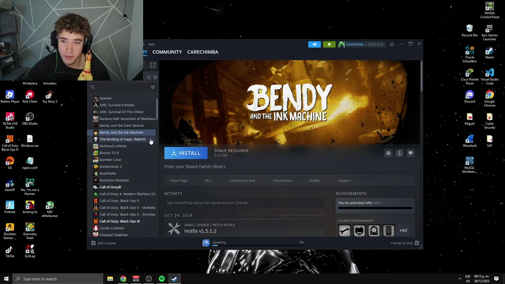Open Windows Start menu
Viewport: 505px width, 284px height.
6,279
